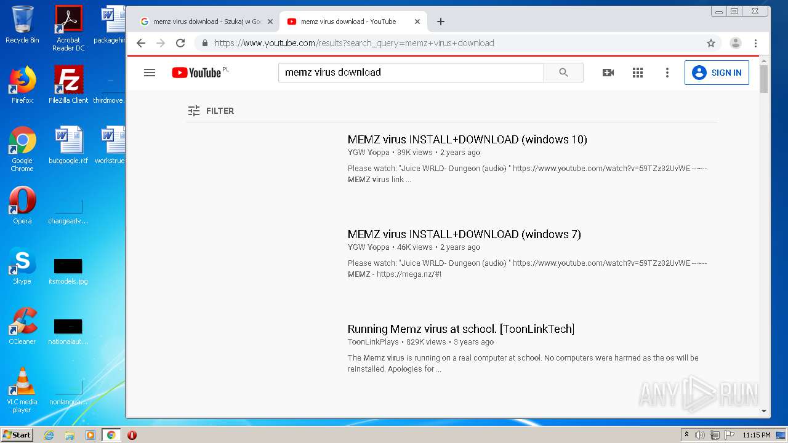
Task: Open CCleaner desktop shortcut
Action: click(x=22, y=326)
